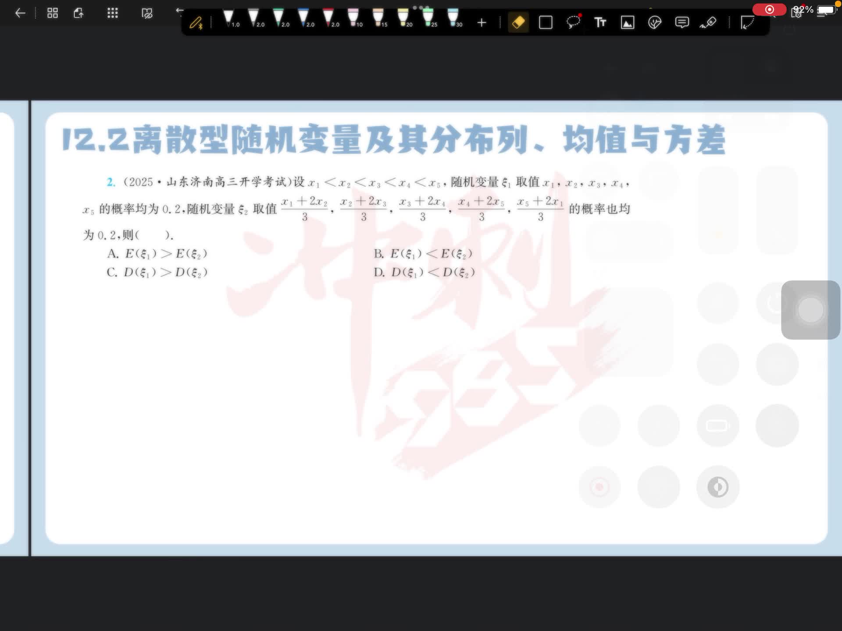Select the lasso selection tool

[573, 22]
